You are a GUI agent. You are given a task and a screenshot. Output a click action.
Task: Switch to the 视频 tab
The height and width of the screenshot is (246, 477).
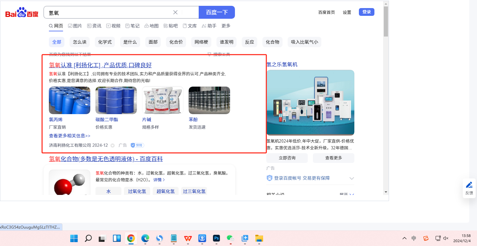click(x=113, y=26)
